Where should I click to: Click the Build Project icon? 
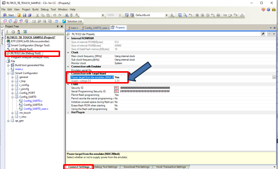(127, 15)
